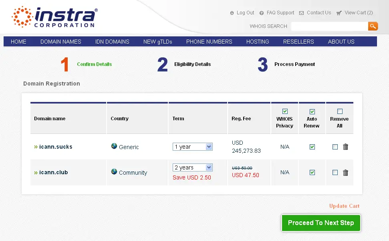
Task: Click the Contact Us envelope icon
Action: point(301,13)
